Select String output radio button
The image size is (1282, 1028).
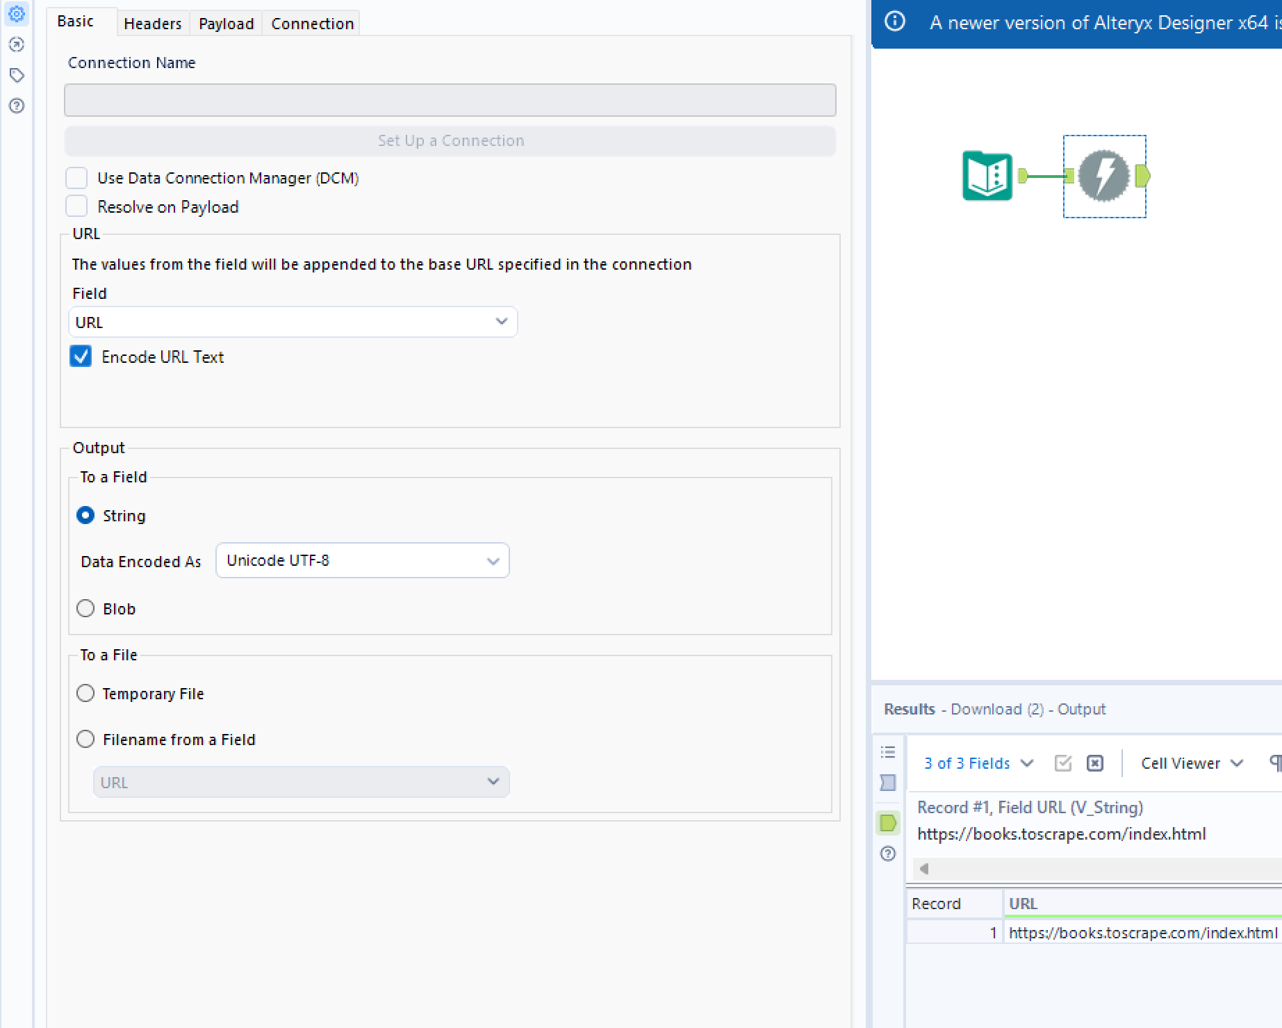coord(85,515)
